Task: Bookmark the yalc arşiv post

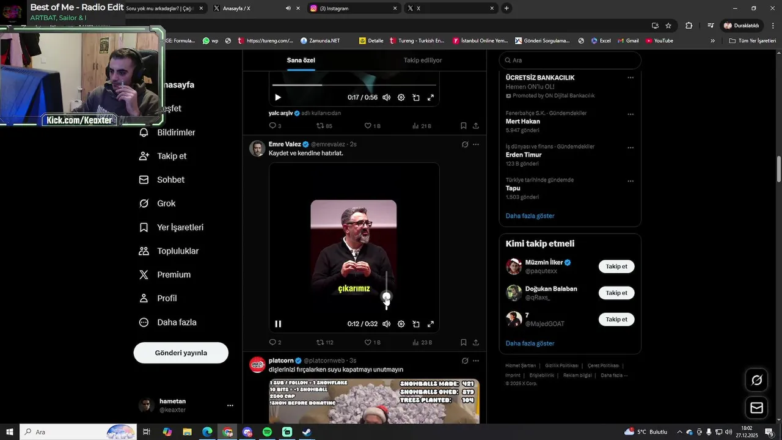Action: [464, 126]
